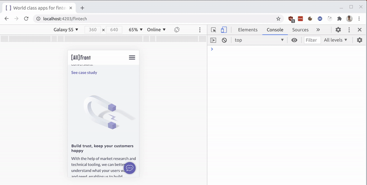This screenshot has height=185, width=367.
Task: Open the Online throttling dropdown
Action: click(156, 30)
